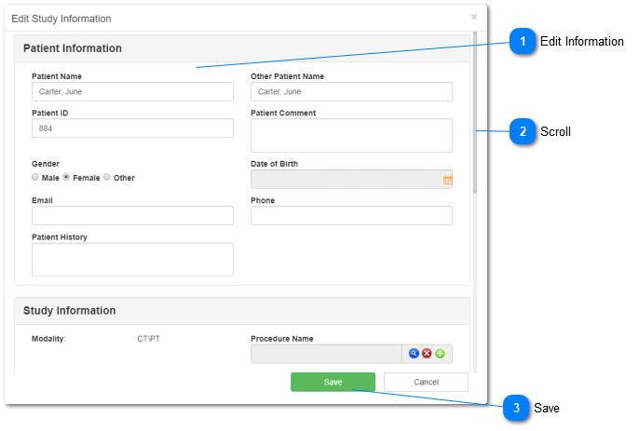Click the Edit Study Information title
Screen dimensions: 639x431
(x=61, y=19)
